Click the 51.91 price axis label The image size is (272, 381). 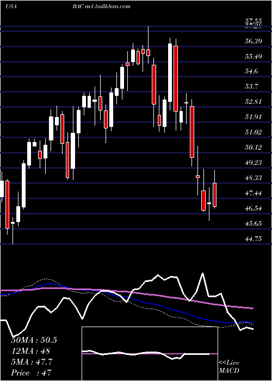coord(254,117)
